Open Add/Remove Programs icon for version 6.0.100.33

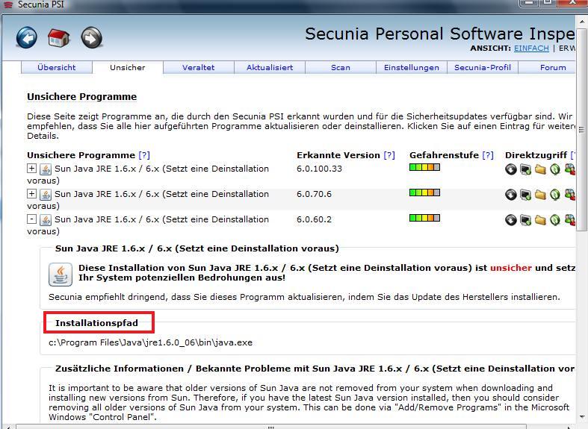(526, 169)
